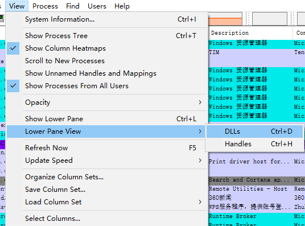
Task: Choose Handles in Lower Pane View submenu
Action: coord(254,144)
